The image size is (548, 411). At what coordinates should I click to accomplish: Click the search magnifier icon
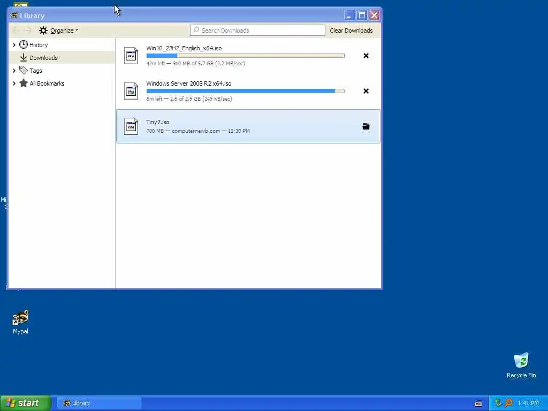pyautogui.click(x=196, y=30)
